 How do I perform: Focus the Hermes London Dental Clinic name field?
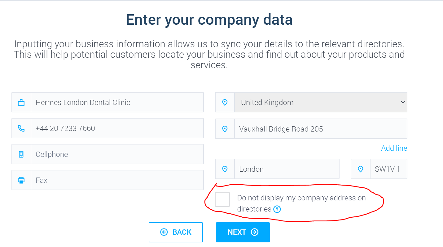click(x=117, y=103)
